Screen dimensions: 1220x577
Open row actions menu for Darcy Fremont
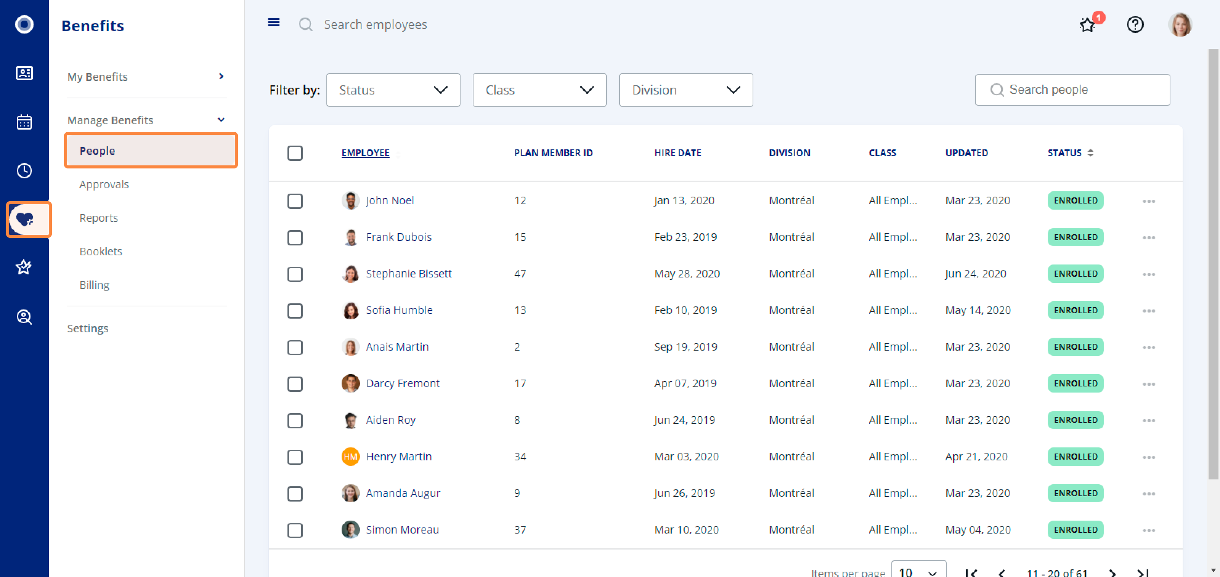pos(1148,384)
